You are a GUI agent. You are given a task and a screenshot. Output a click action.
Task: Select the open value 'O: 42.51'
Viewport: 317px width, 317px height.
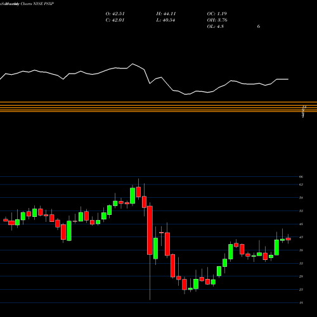click(x=115, y=14)
